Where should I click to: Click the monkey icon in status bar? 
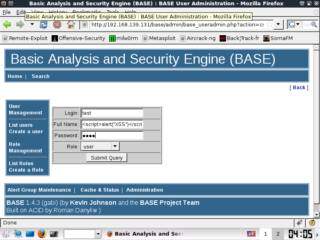312,223
